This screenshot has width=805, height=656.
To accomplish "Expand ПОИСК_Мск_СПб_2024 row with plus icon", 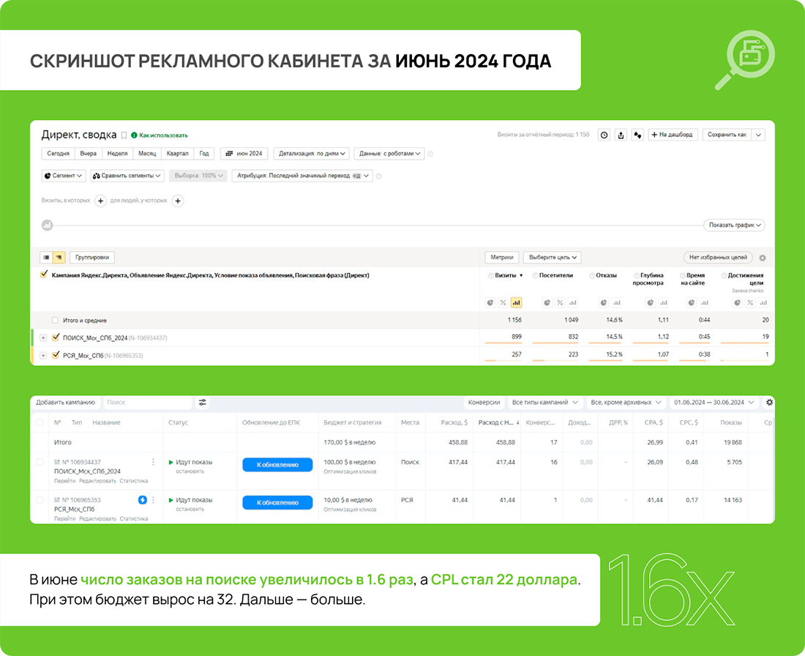I will tap(43, 338).
